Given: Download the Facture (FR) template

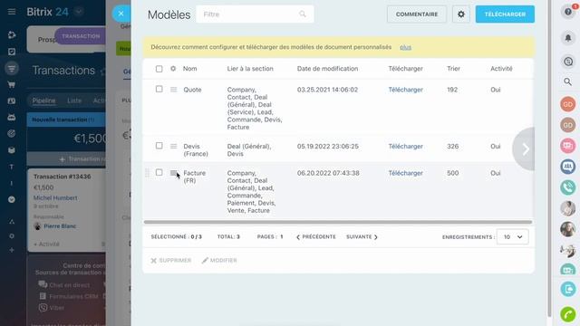Looking at the screenshot, I should [405, 173].
